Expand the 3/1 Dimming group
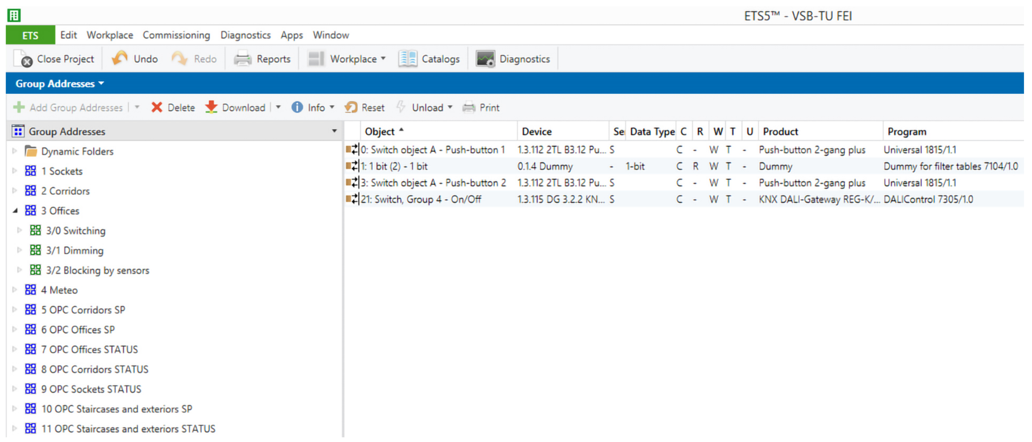The width and height of the screenshot is (1032, 442). [19, 250]
